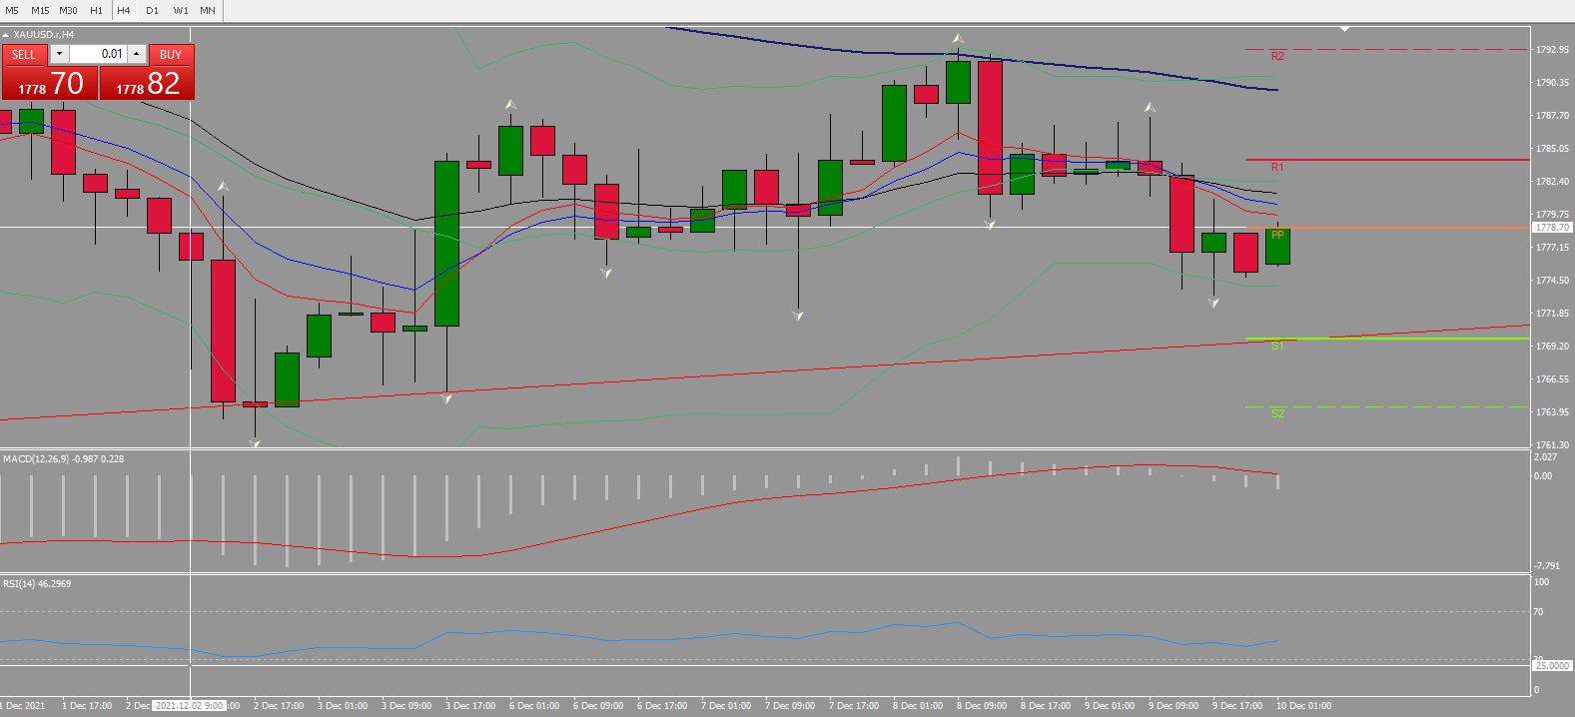Click the 1778.70 price level marker
This screenshot has height=717, width=1575.
tap(1552, 228)
